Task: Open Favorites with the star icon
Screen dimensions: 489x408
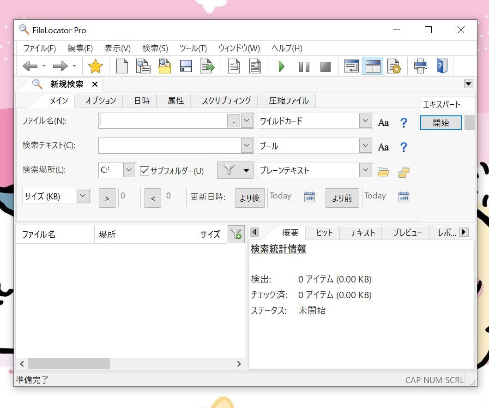Action: [x=96, y=66]
